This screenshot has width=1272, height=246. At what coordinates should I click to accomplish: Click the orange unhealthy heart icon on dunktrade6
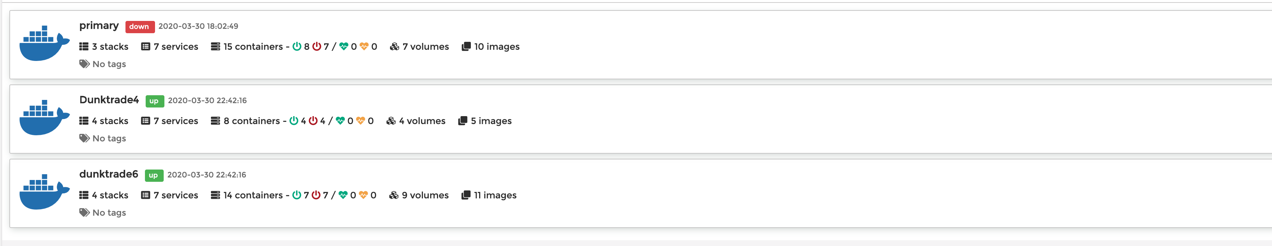363,195
